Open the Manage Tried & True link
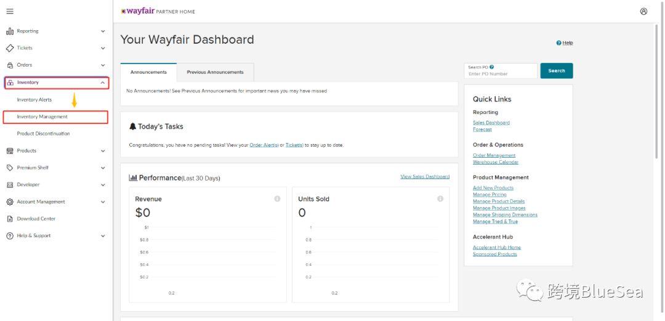665x321 pixels. [495, 222]
